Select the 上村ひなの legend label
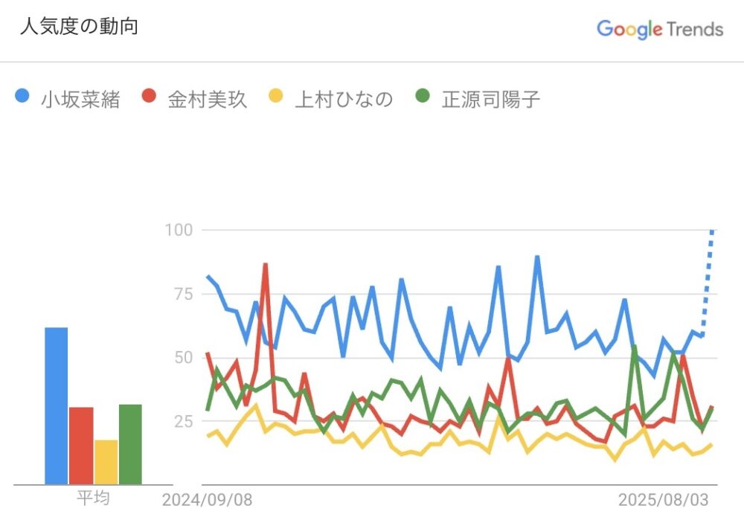Image resolution: width=744 pixels, height=517 pixels. [343, 99]
